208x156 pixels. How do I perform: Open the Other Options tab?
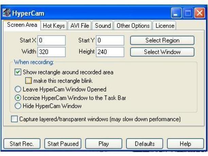click(x=133, y=25)
